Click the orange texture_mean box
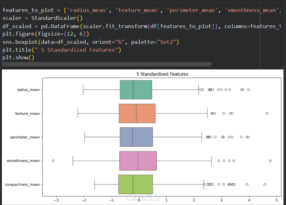Screen dimensions: 286x205 pos(137,113)
